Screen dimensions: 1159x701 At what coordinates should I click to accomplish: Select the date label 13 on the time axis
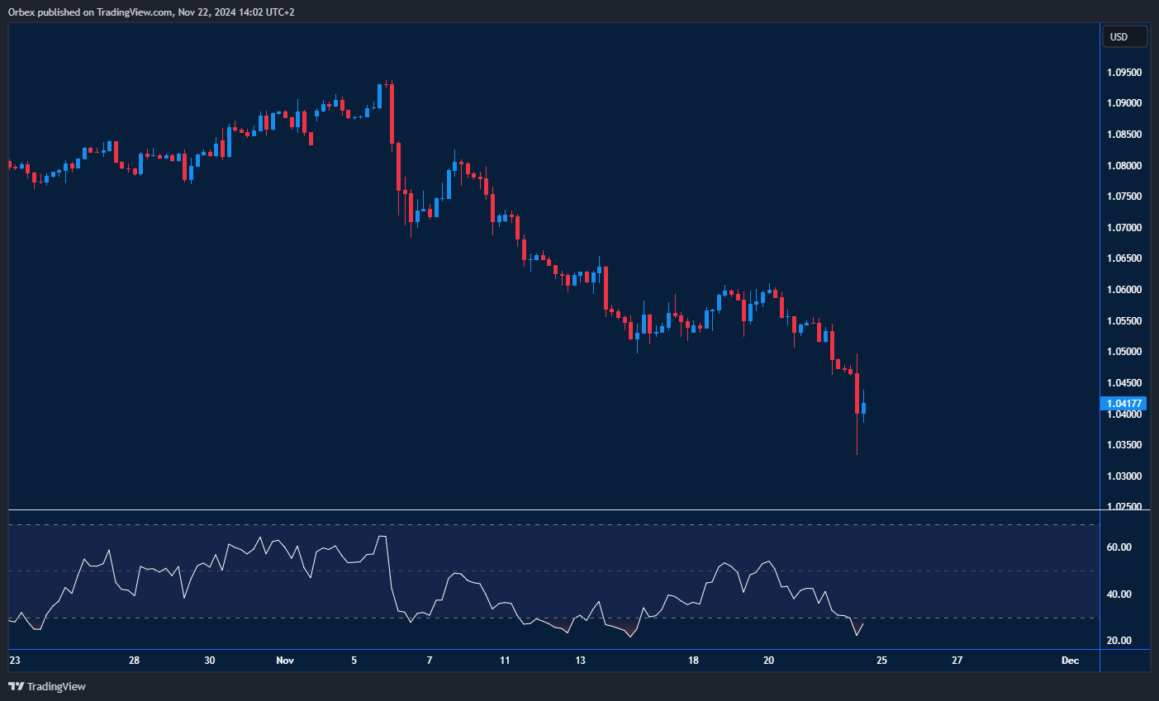581,661
